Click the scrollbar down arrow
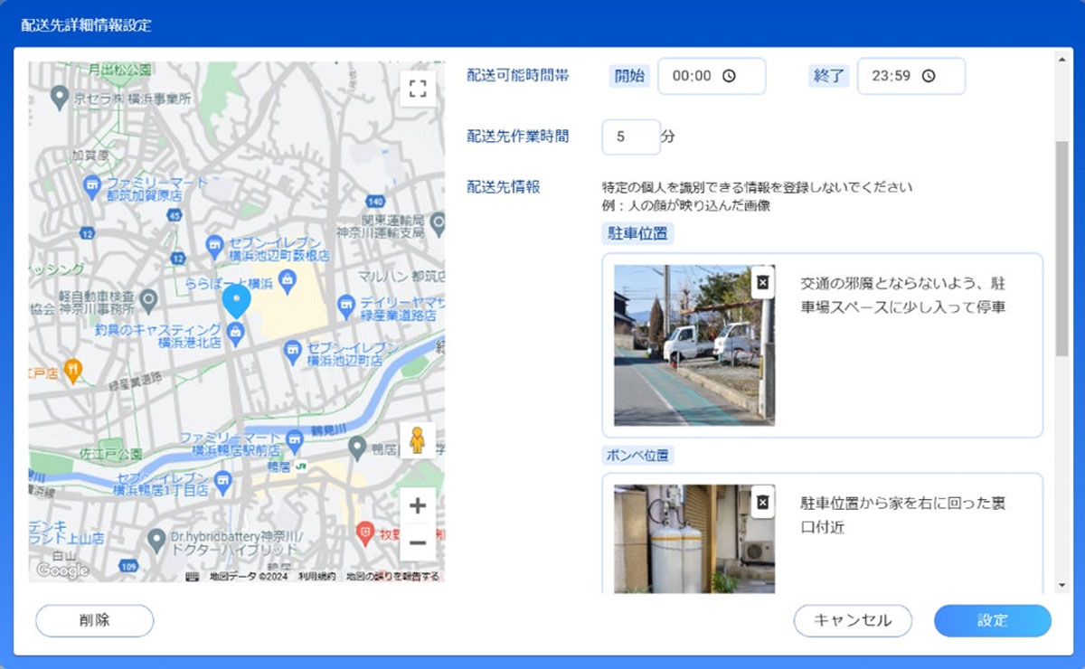Viewport: 1085px width, 669px height. coord(1061,585)
